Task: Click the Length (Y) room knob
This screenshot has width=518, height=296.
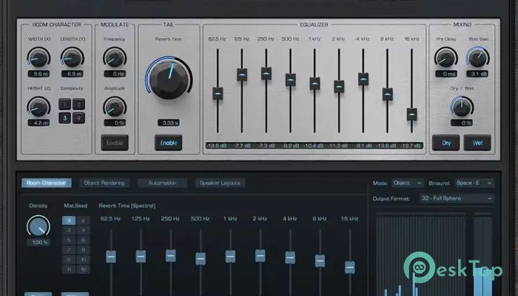Action: [x=72, y=57]
